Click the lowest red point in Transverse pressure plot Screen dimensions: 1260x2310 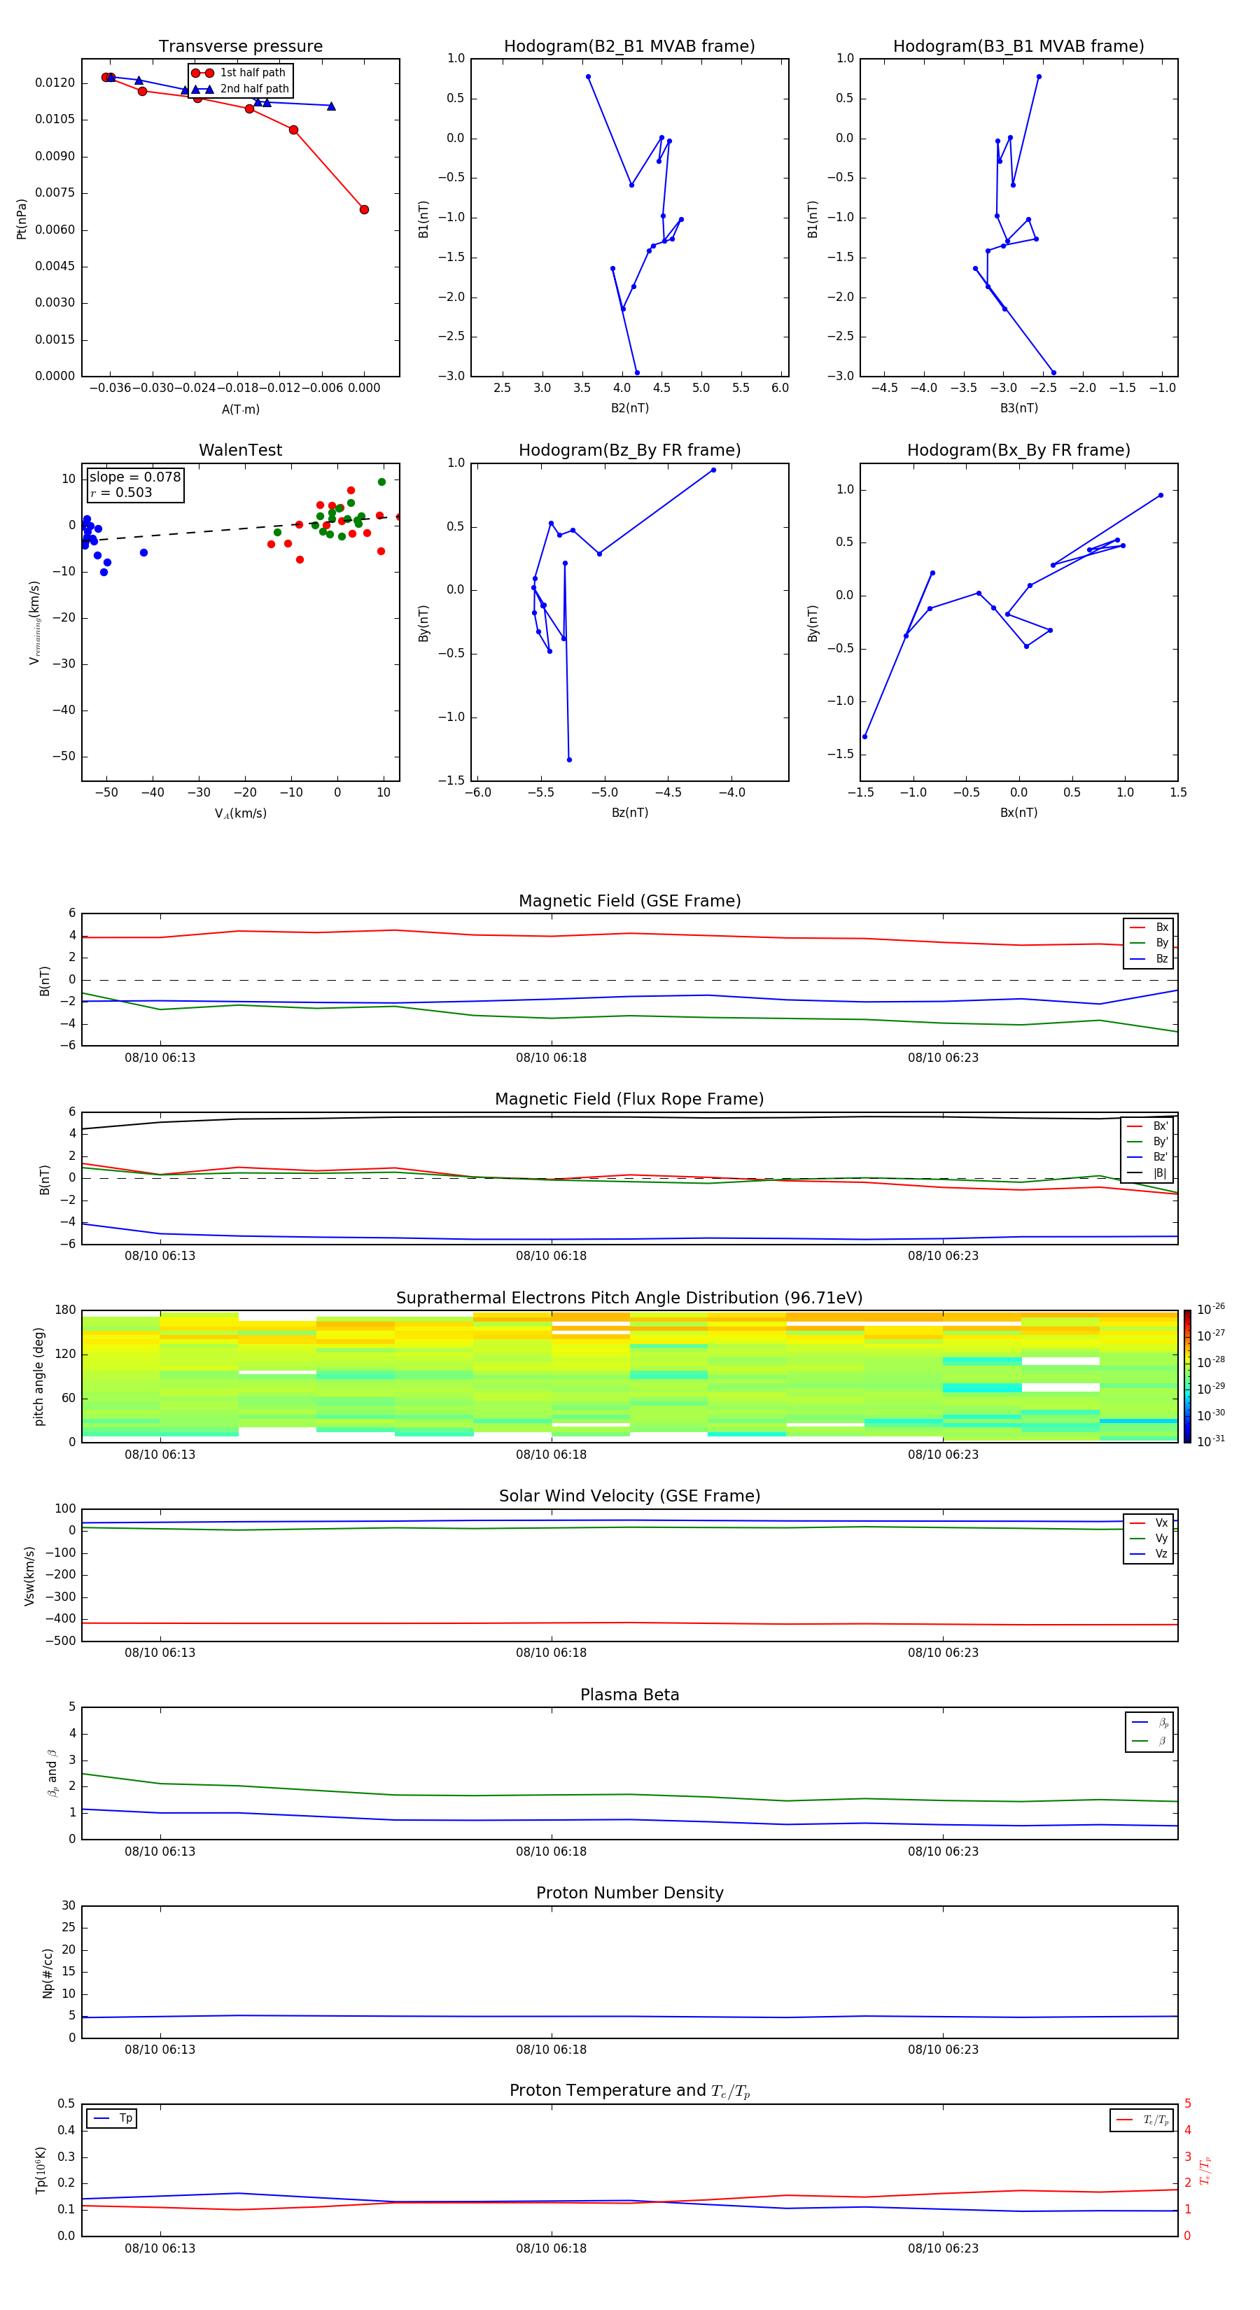[364, 210]
